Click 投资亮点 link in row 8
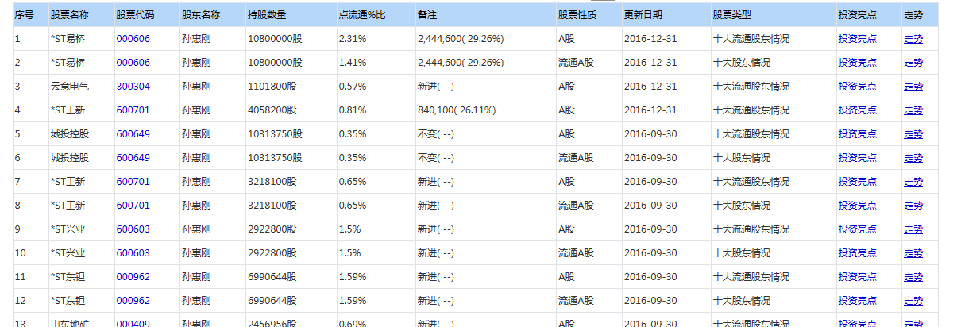Viewport: 957px width, 327px height. click(x=857, y=205)
